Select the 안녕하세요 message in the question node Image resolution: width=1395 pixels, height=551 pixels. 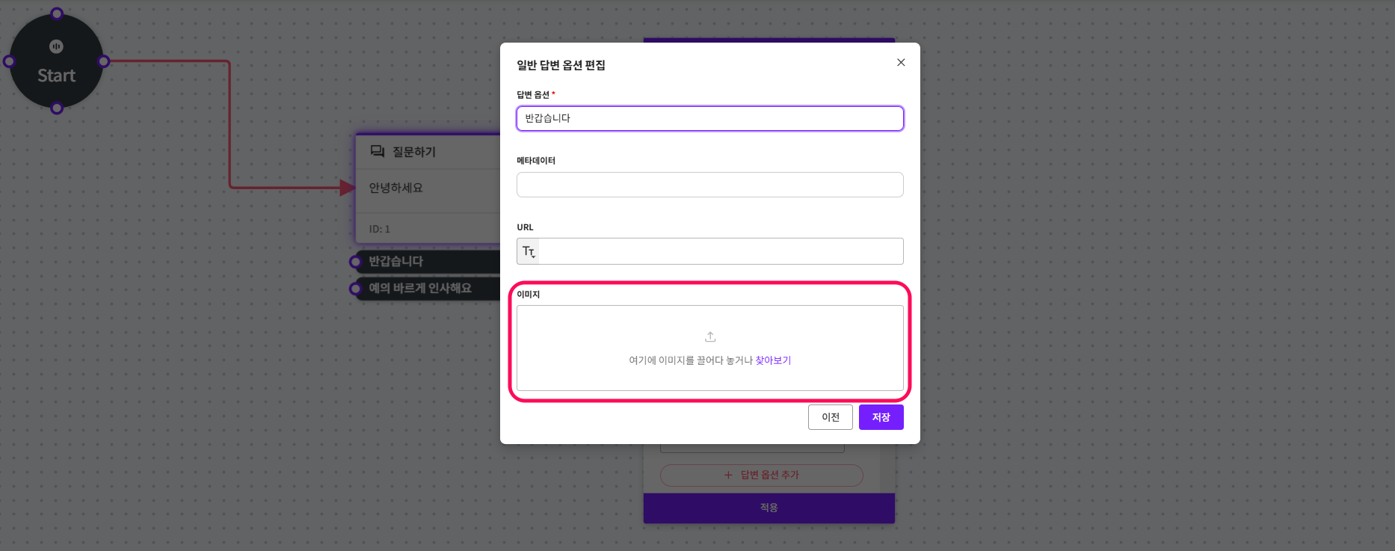pos(396,188)
